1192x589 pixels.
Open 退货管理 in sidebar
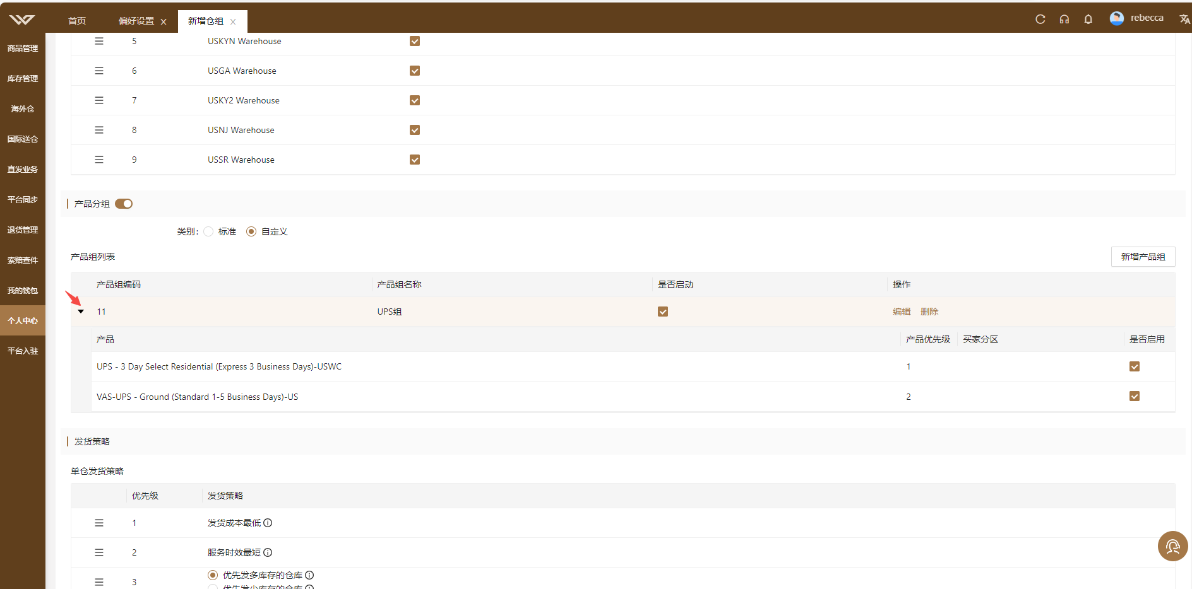23,230
